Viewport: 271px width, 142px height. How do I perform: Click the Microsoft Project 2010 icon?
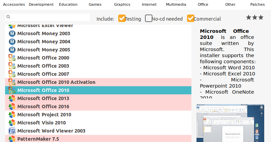(x=12, y=115)
